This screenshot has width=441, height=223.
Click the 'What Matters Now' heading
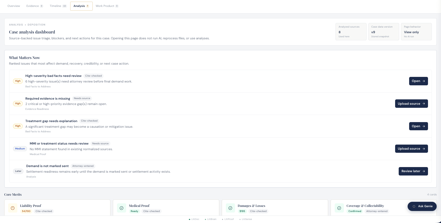(24, 58)
